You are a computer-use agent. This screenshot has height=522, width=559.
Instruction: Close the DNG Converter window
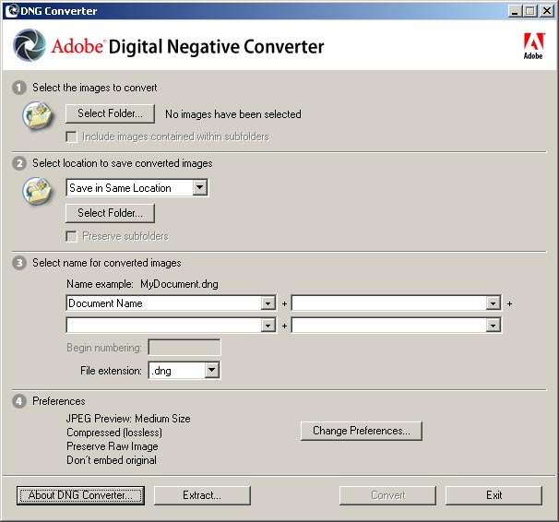click(547, 11)
